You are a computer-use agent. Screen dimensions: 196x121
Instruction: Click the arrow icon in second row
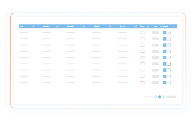tap(169, 39)
